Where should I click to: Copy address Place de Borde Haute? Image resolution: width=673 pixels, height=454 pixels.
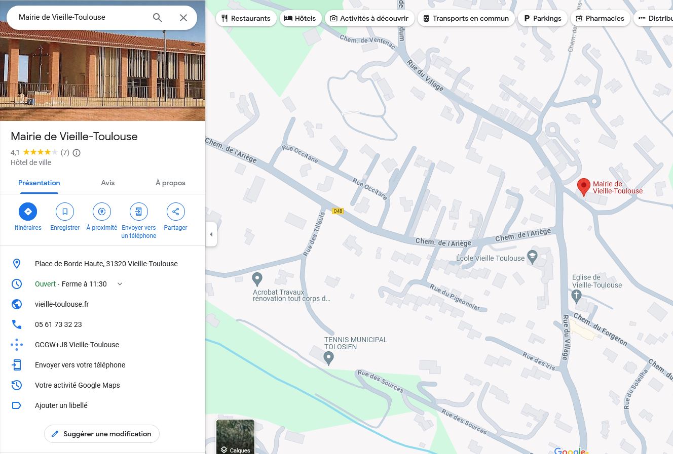pos(106,264)
